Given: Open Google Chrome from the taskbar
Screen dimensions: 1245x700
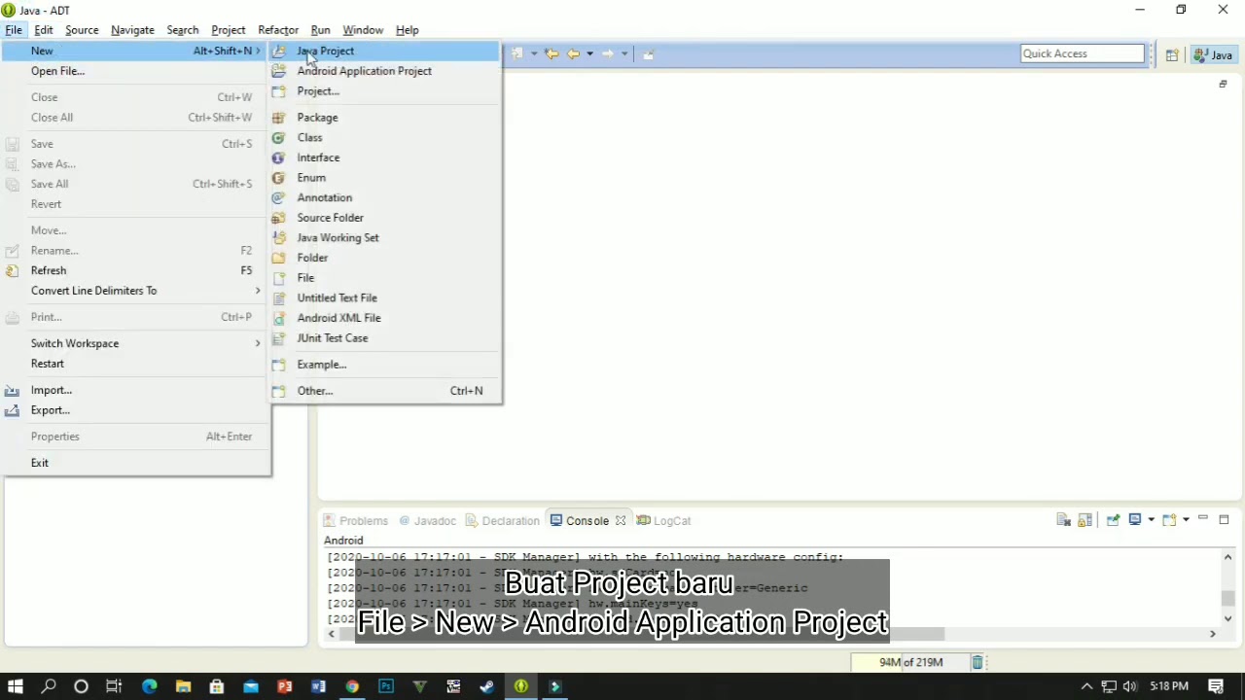Looking at the screenshot, I should tap(352, 686).
